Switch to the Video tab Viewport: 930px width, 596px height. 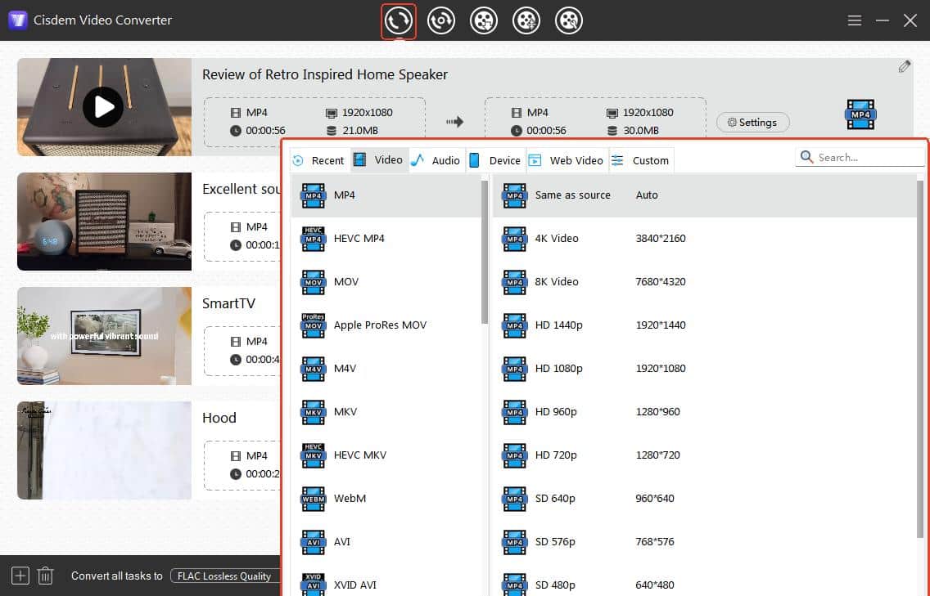[379, 160]
